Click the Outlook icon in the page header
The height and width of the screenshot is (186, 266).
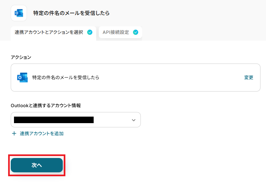19,13
